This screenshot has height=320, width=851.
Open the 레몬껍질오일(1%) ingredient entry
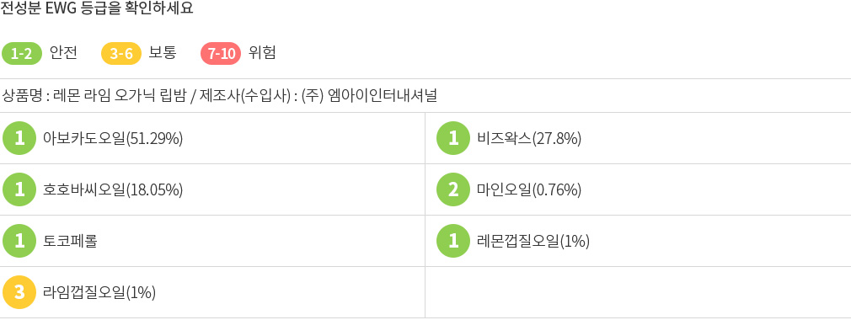(533, 242)
